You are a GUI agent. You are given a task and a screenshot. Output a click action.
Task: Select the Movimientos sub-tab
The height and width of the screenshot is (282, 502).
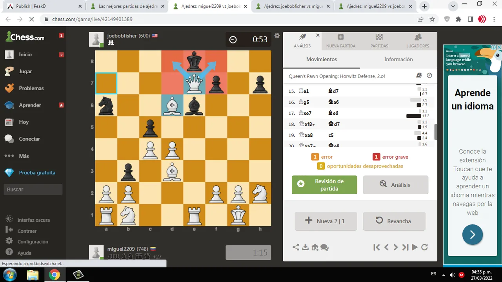tap(322, 59)
